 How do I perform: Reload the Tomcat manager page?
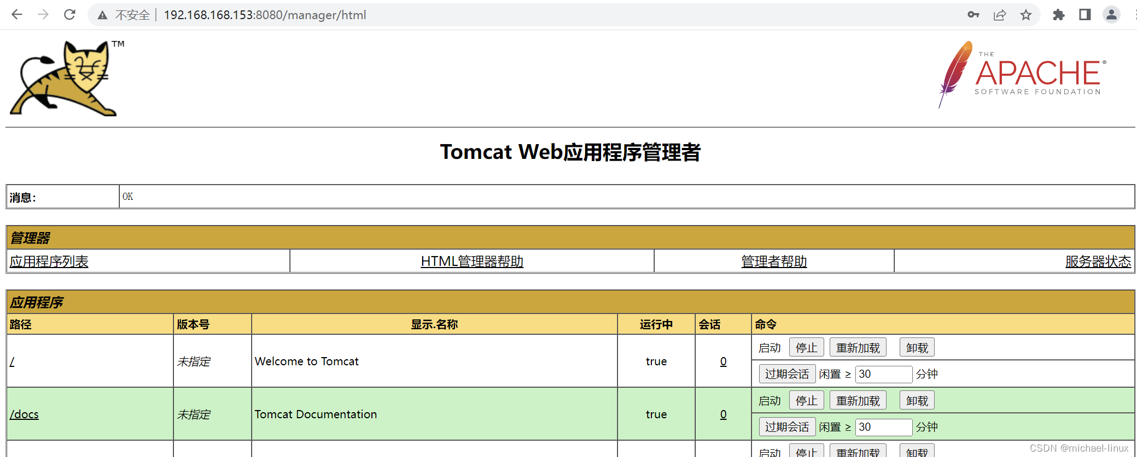(69, 15)
